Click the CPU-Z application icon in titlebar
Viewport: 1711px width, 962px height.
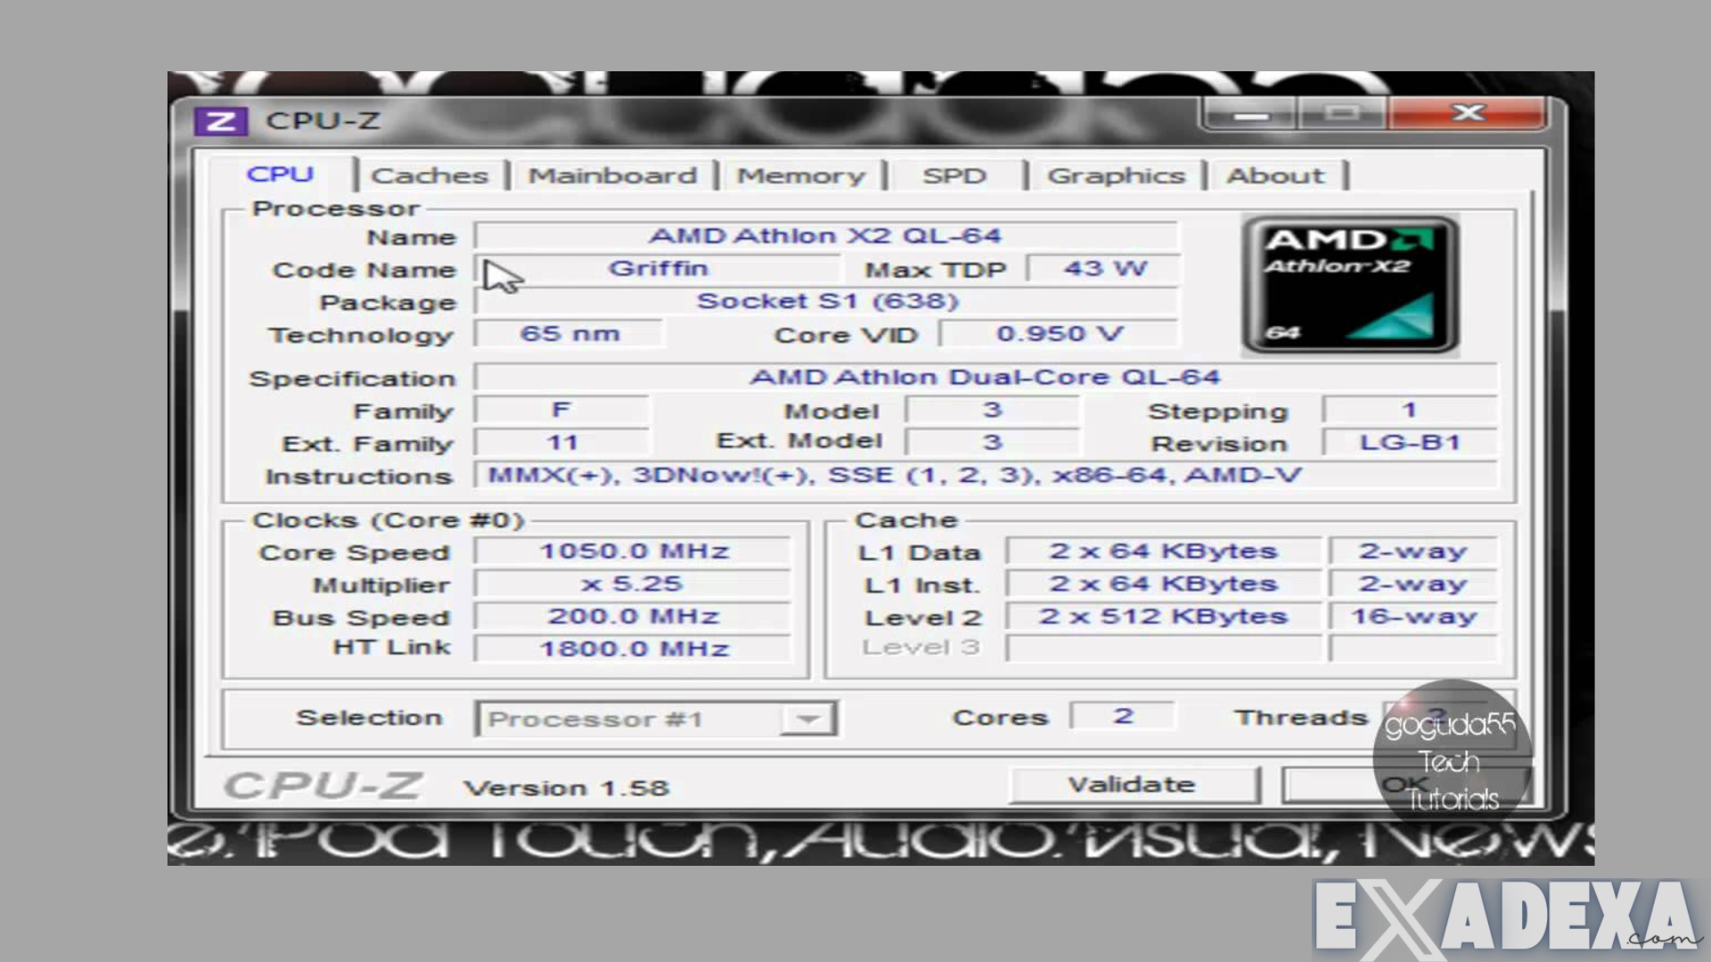point(221,120)
